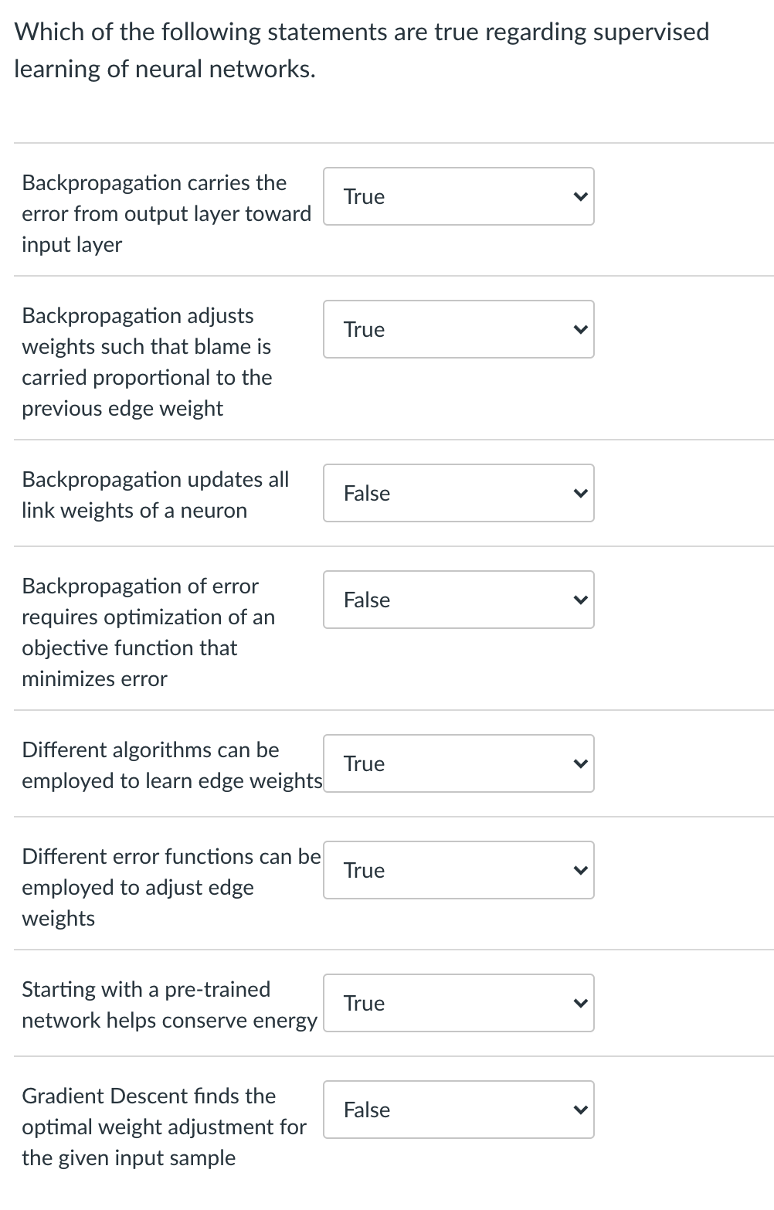Open dropdown for different error functions statement

[x=458, y=870]
